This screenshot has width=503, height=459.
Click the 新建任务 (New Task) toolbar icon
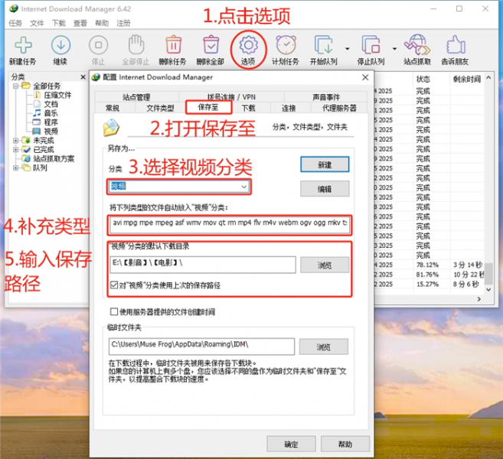pyautogui.click(x=23, y=45)
